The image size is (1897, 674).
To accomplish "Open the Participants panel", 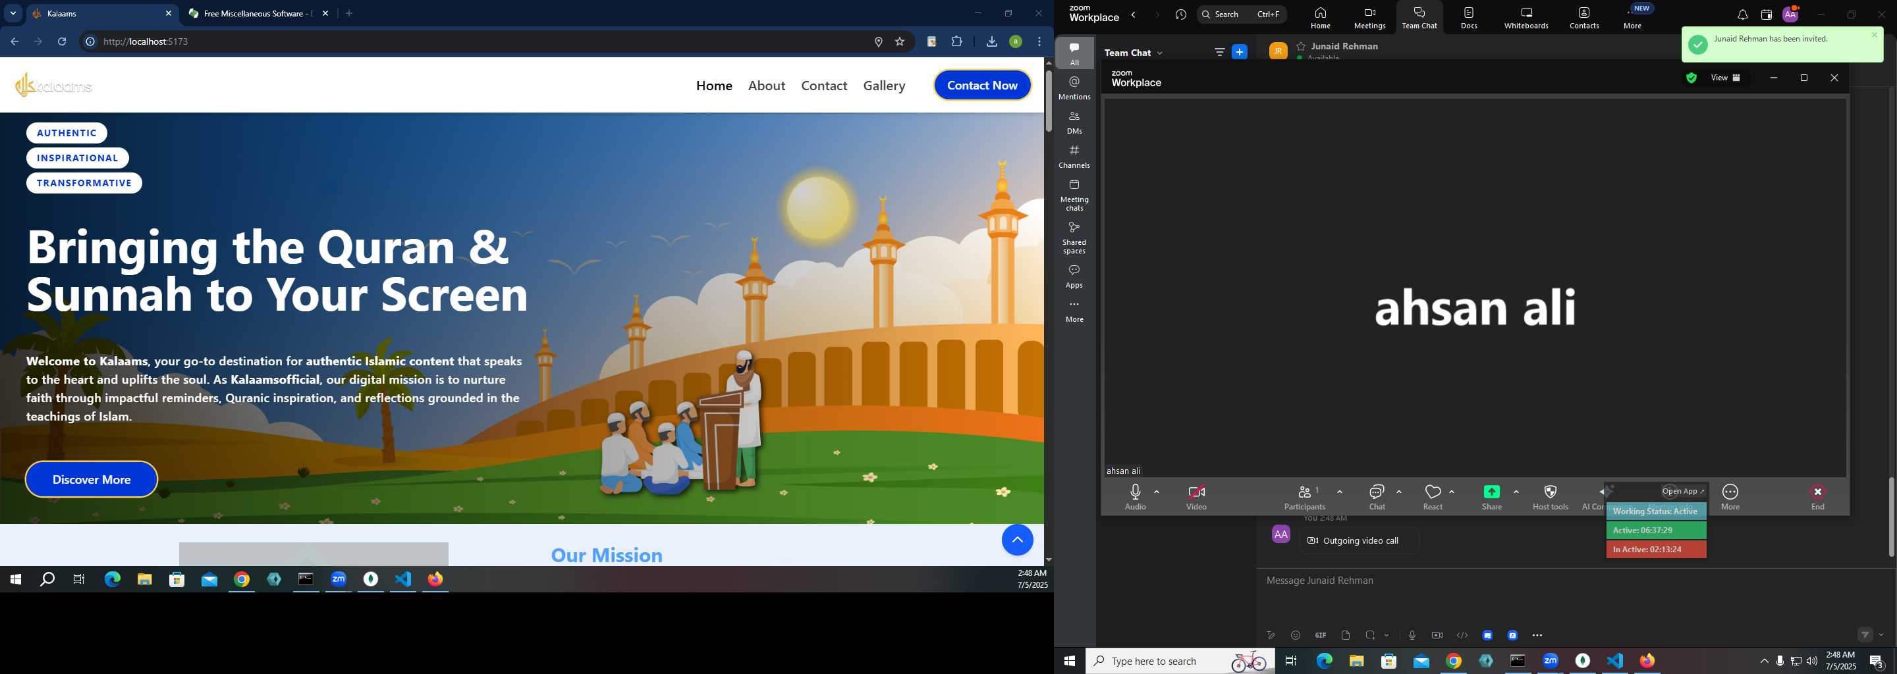I will (x=1305, y=497).
